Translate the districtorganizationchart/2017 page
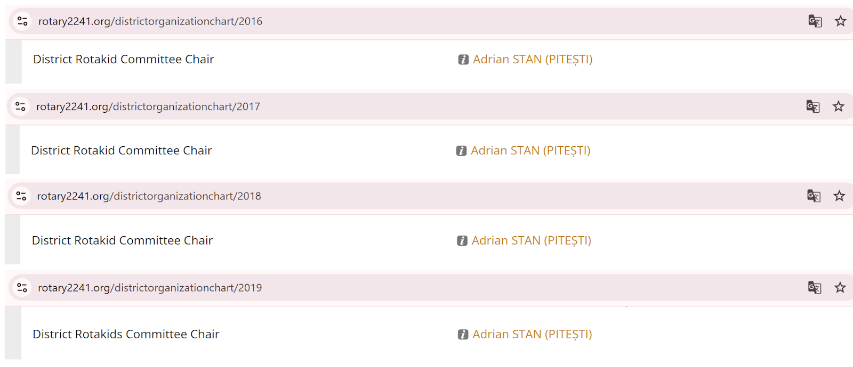Screen dimensions: 853x367 pyautogui.click(x=812, y=106)
